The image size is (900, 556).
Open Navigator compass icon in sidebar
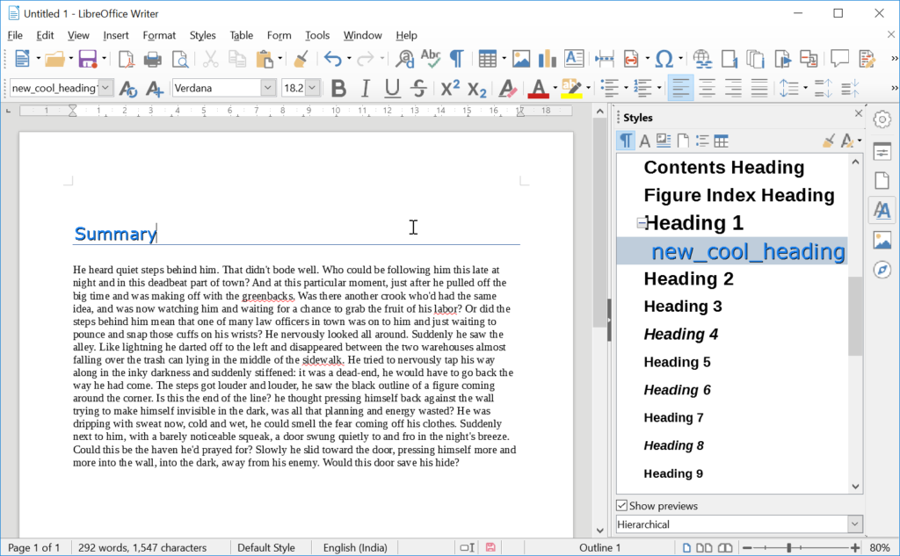point(882,270)
